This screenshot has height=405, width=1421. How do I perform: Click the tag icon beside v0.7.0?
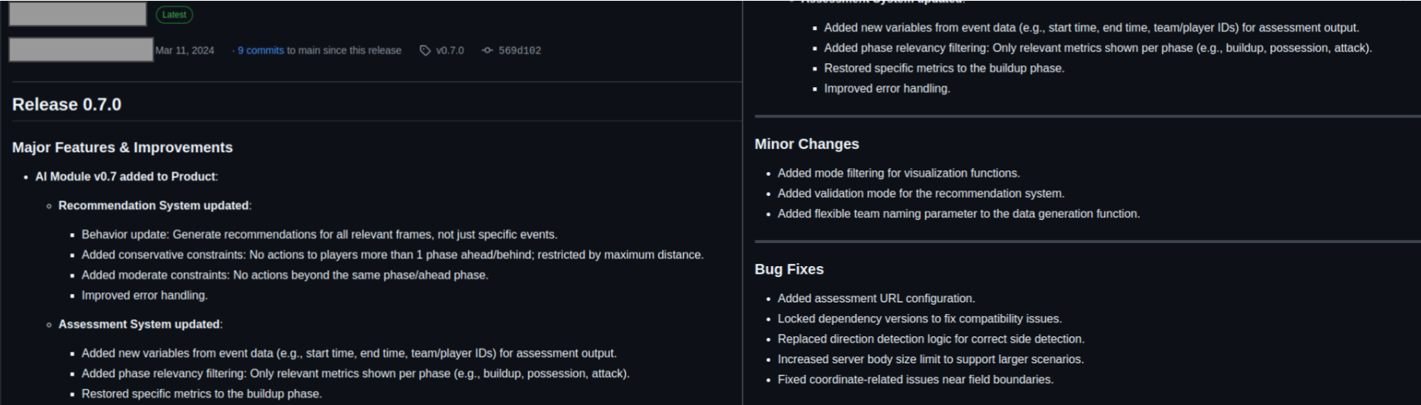(425, 50)
